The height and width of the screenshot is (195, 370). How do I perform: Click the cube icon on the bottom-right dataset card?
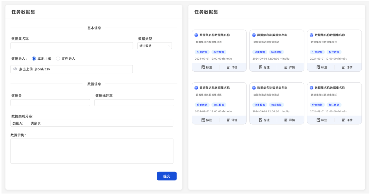coord(311,88)
